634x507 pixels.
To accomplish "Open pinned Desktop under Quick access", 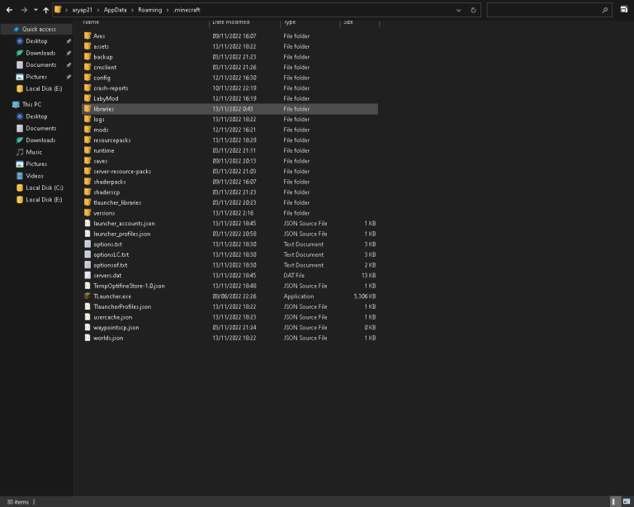I will 36,41.
